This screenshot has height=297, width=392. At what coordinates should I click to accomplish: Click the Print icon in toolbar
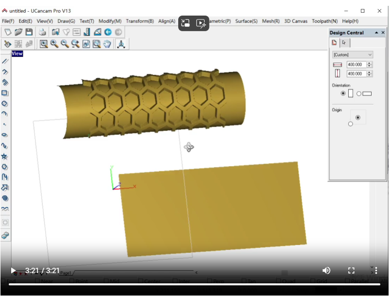42,32
